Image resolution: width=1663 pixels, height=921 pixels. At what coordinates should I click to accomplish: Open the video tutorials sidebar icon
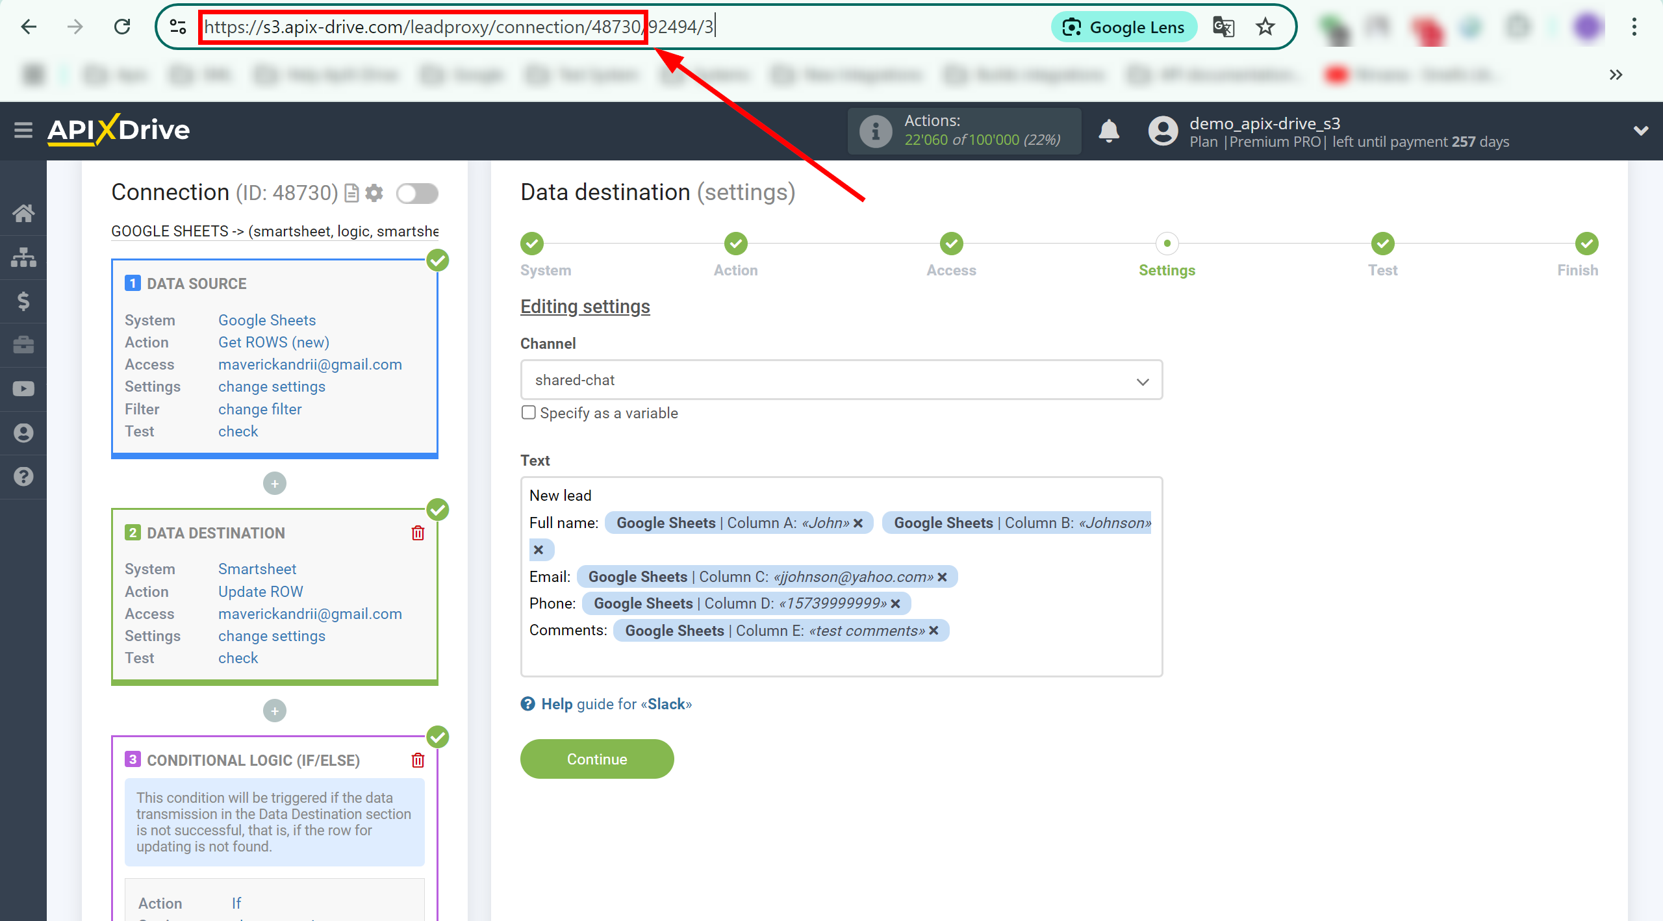23,388
